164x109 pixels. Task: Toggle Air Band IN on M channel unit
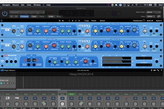(128, 31)
